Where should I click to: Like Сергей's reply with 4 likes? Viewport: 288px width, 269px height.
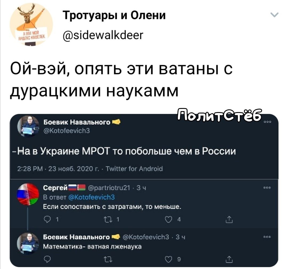168,219
